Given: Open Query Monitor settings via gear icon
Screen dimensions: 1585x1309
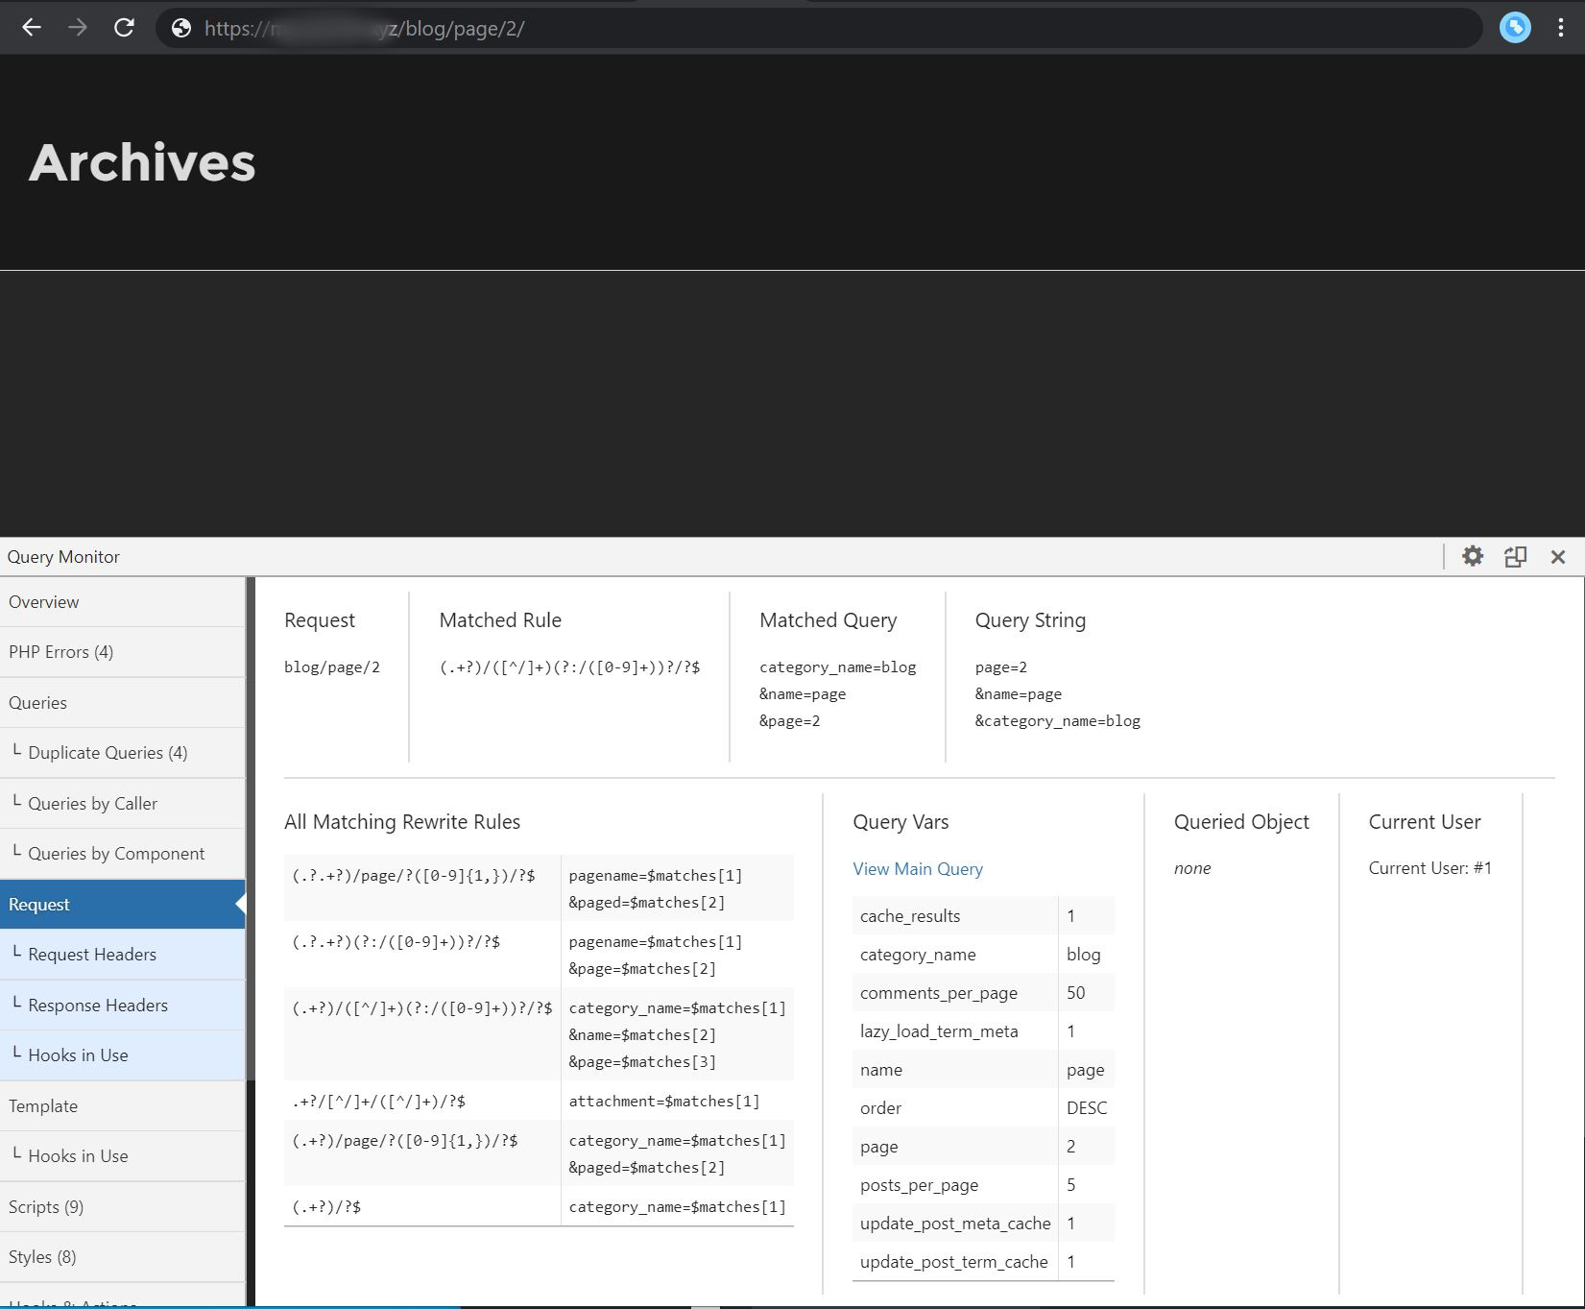Looking at the screenshot, I should pos(1474,557).
